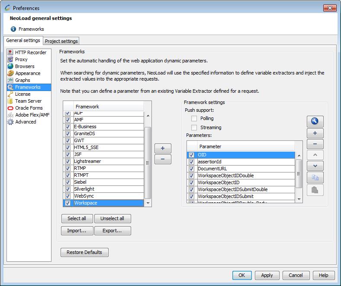Copy the selected parameter with copy icon
This screenshot has height=286, width=341.
click(x=315, y=177)
